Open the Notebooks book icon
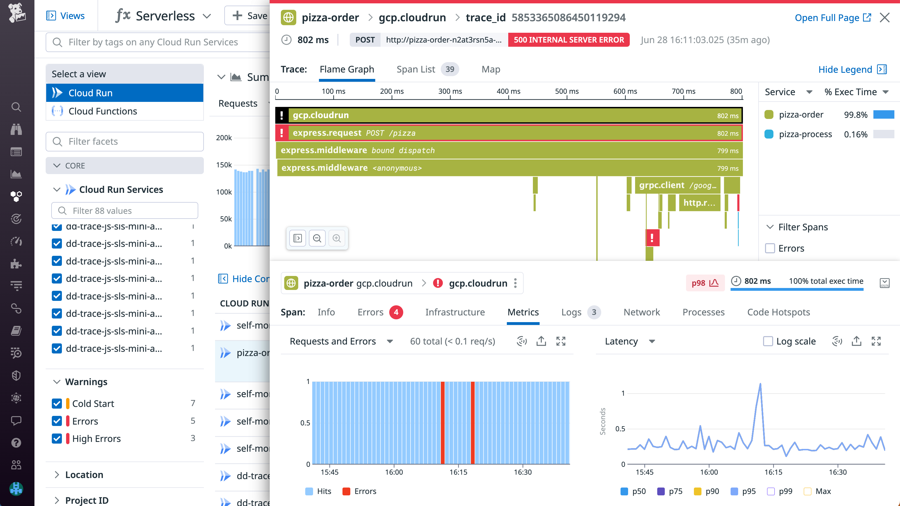This screenshot has height=506, width=900. click(17, 331)
